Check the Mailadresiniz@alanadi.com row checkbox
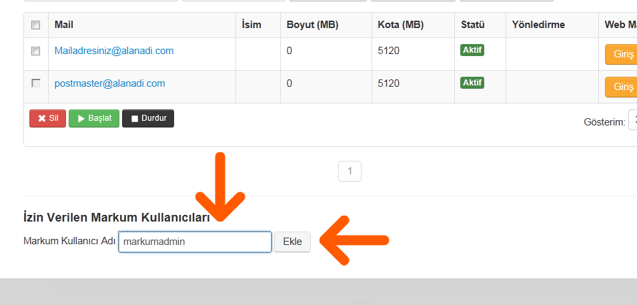 (36, 51)
